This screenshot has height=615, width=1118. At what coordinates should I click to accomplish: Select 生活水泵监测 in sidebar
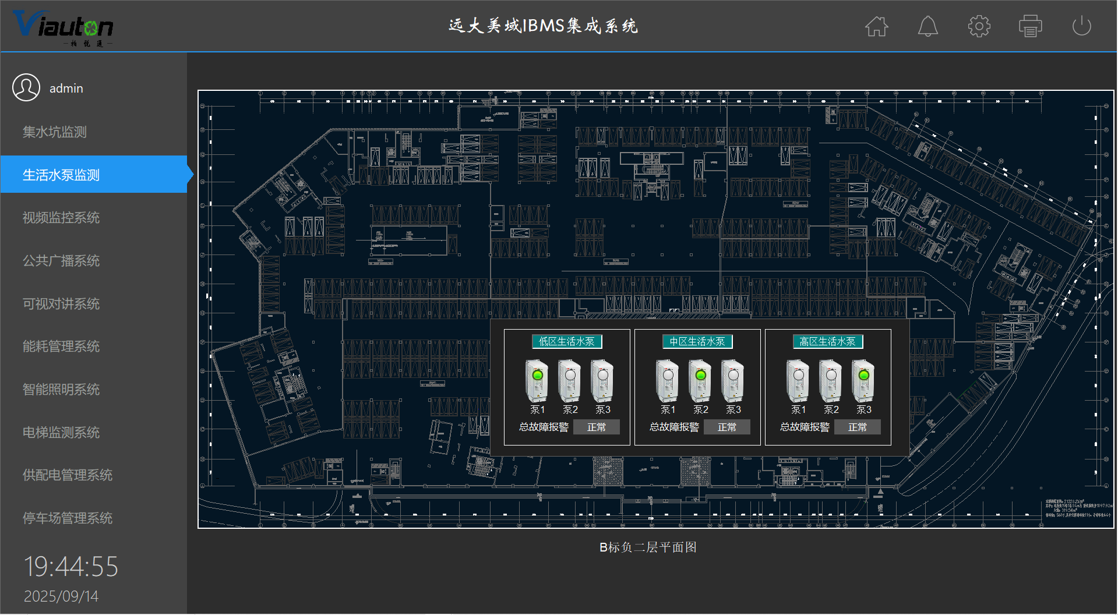pyautogui.click(x=61, y=175)
